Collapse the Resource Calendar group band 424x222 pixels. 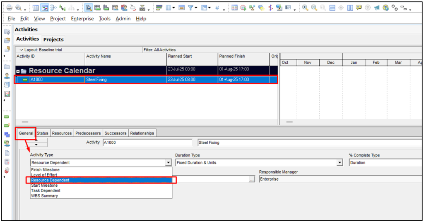[x=18, y=71]
